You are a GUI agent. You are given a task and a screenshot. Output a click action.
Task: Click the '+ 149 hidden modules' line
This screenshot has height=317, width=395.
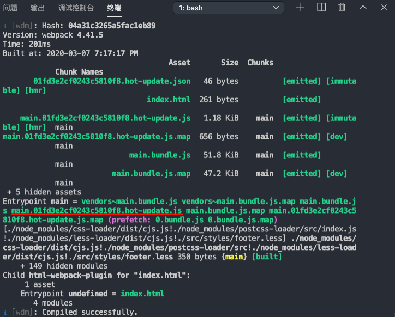pyautogui.click(x=64, y=266)
